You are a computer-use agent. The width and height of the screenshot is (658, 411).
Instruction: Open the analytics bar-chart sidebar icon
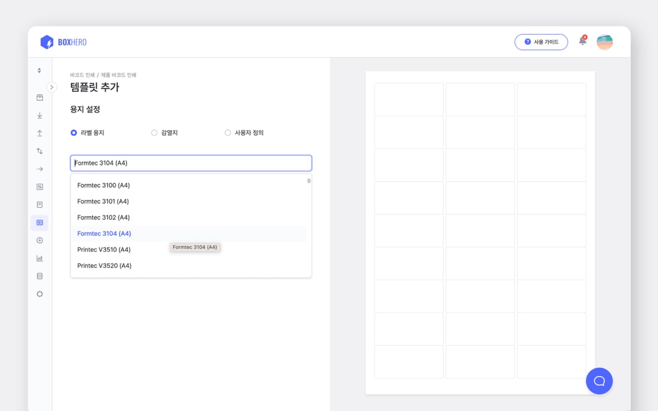point(39,258)
